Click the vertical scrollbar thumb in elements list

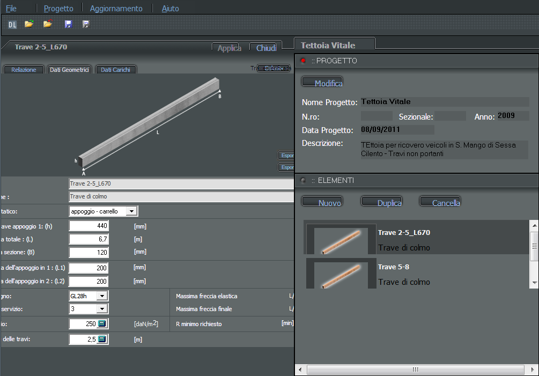(535, 246)
